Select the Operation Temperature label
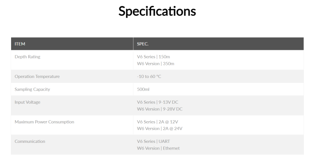The width and height of the screenshot is (317, 167). tap(37, 76)
